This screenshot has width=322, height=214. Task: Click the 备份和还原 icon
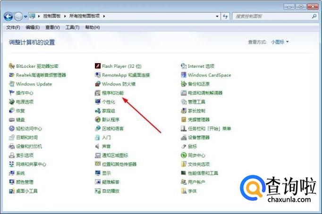click(x=183, y=84)
